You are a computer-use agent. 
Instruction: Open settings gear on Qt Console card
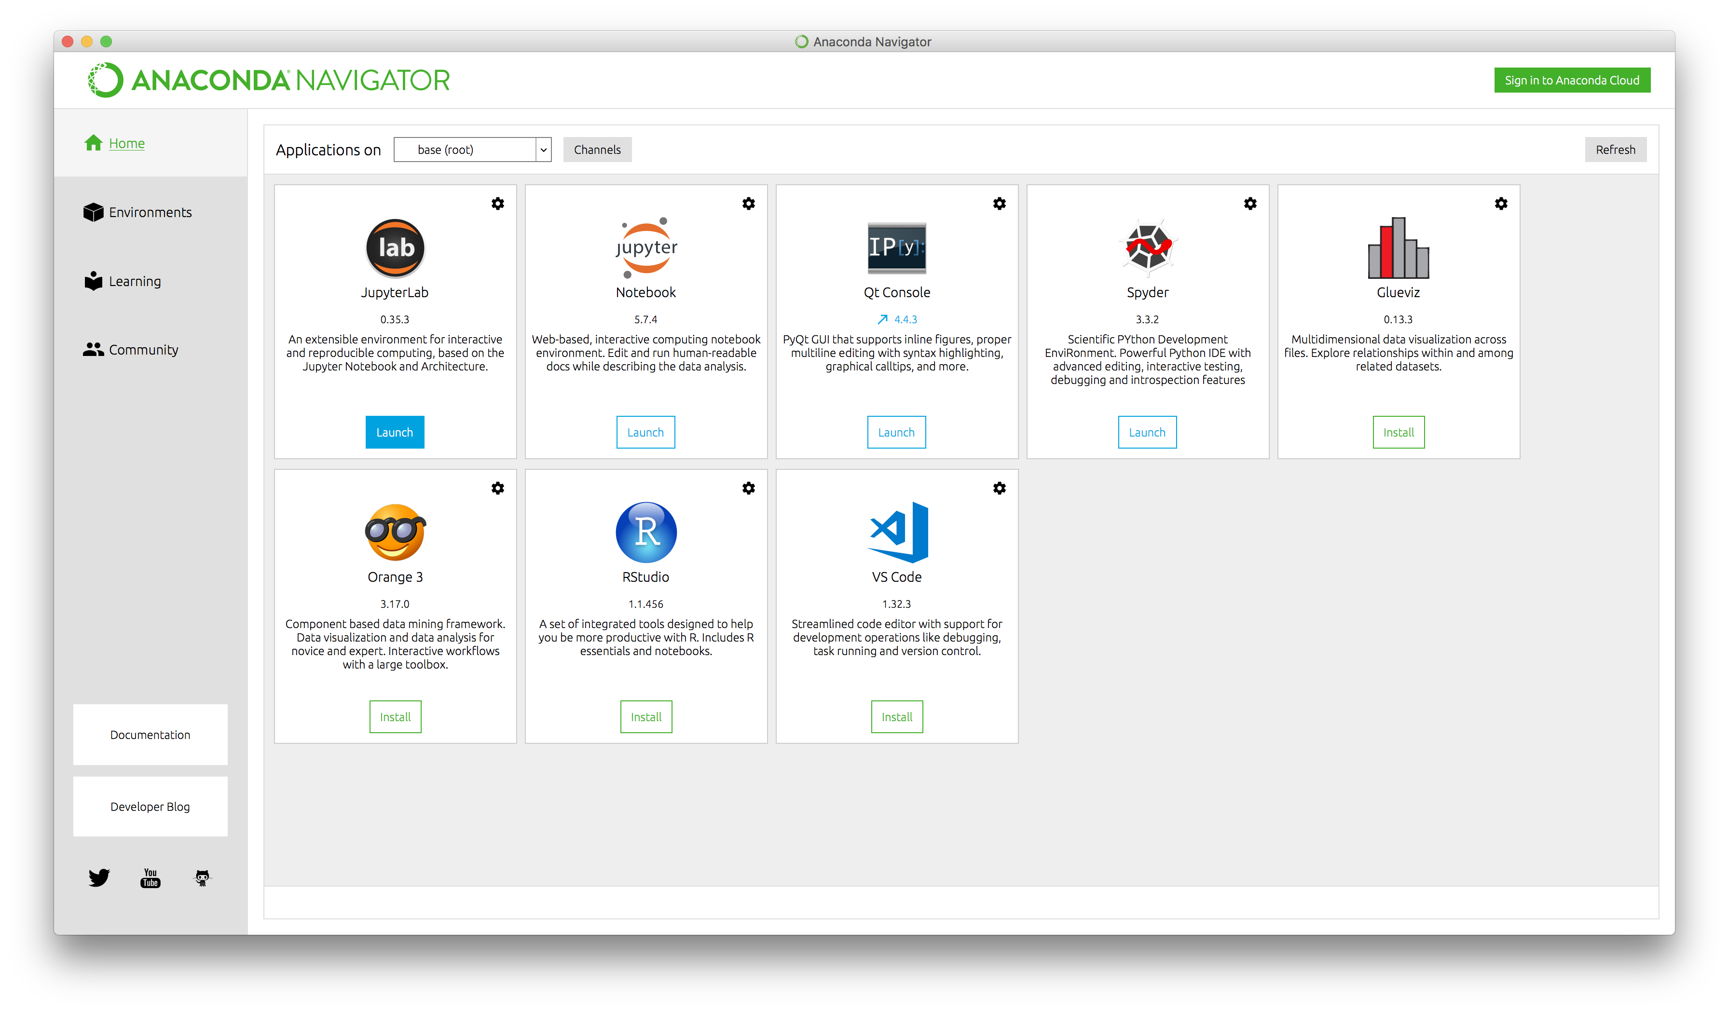(x=1000, y=204)
